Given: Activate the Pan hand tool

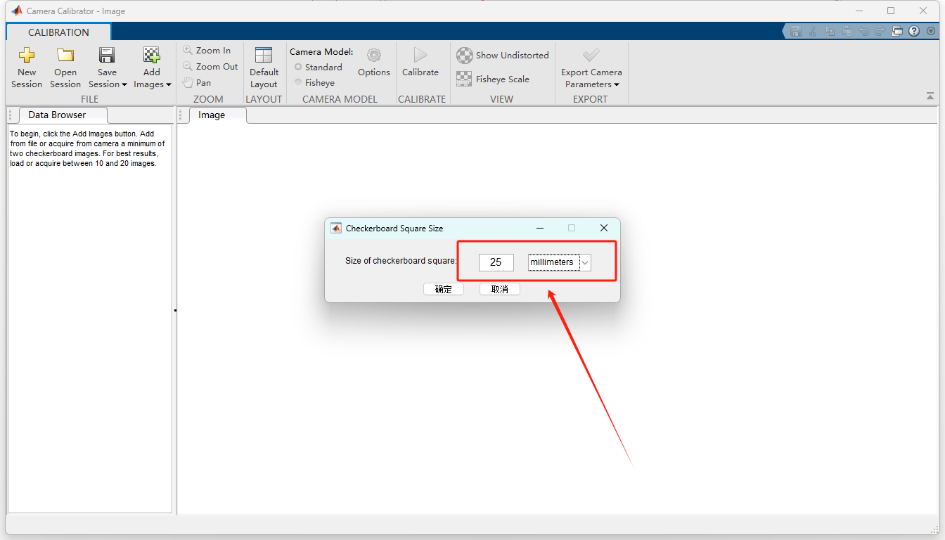Looking at the screenshot, I should point(197,83).
